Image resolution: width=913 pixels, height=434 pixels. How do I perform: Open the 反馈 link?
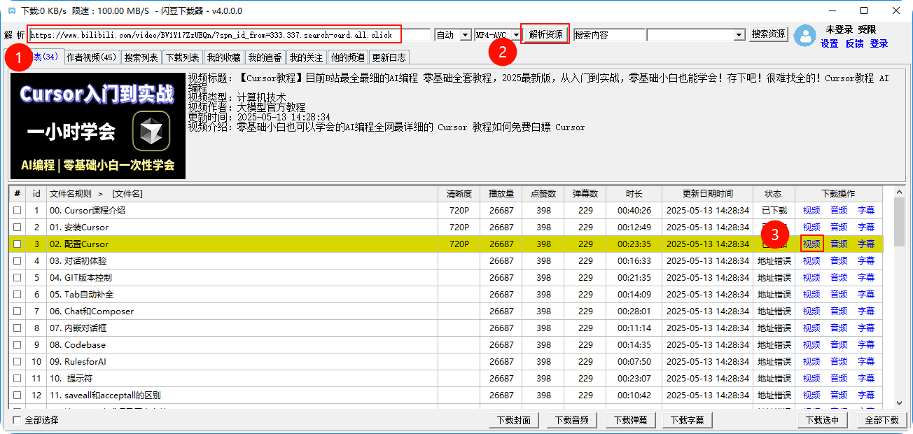854,43
